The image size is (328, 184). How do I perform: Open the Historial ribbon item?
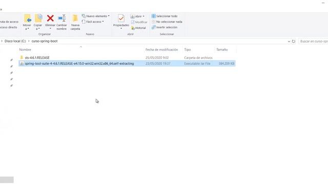tap(138, 28)
